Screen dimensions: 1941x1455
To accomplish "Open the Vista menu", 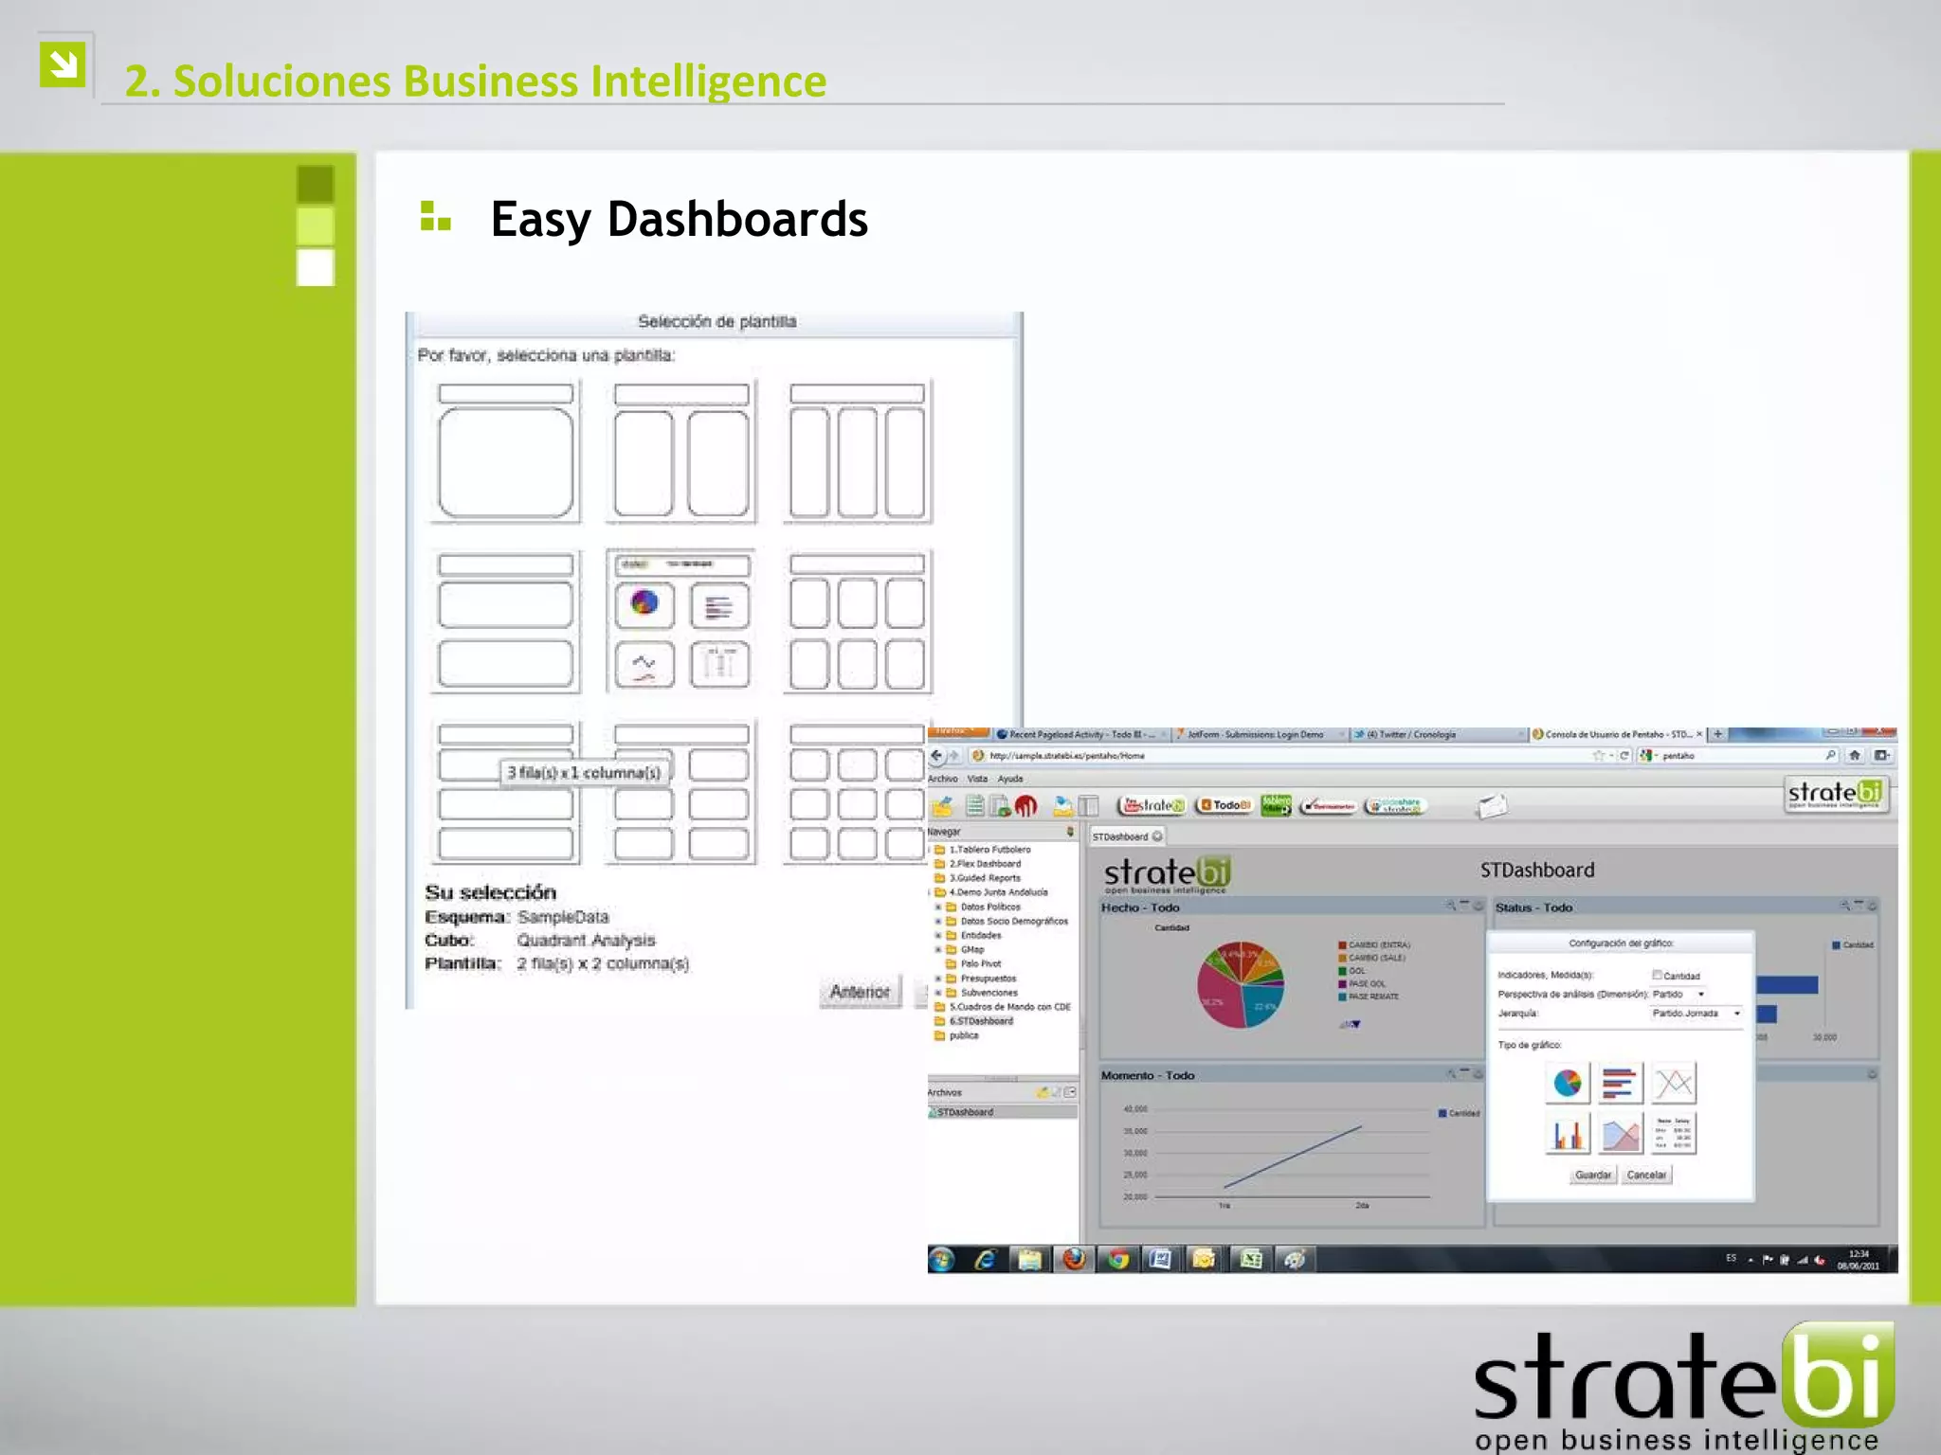I will point(977,779).
